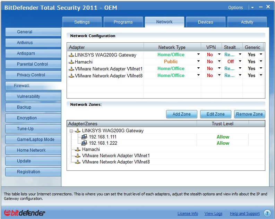
Task: Open Stealth dropdown for LINKSYS WAG200G Gateway
Action: coord(240,54)
